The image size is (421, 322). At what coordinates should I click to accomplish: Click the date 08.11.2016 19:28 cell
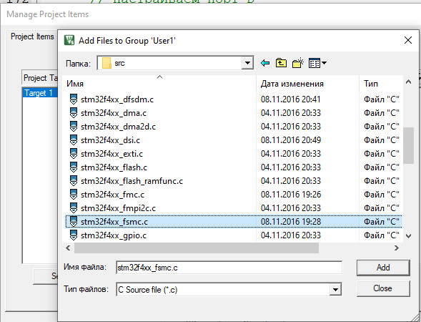pos(290,222)
